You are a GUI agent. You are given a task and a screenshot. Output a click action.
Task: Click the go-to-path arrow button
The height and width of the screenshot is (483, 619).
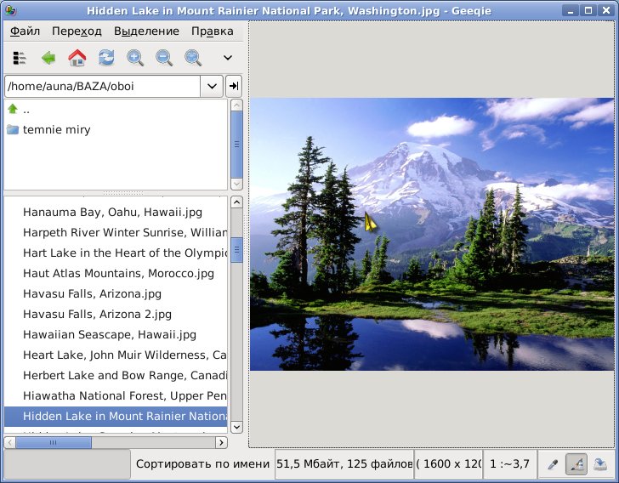[234, 86]
